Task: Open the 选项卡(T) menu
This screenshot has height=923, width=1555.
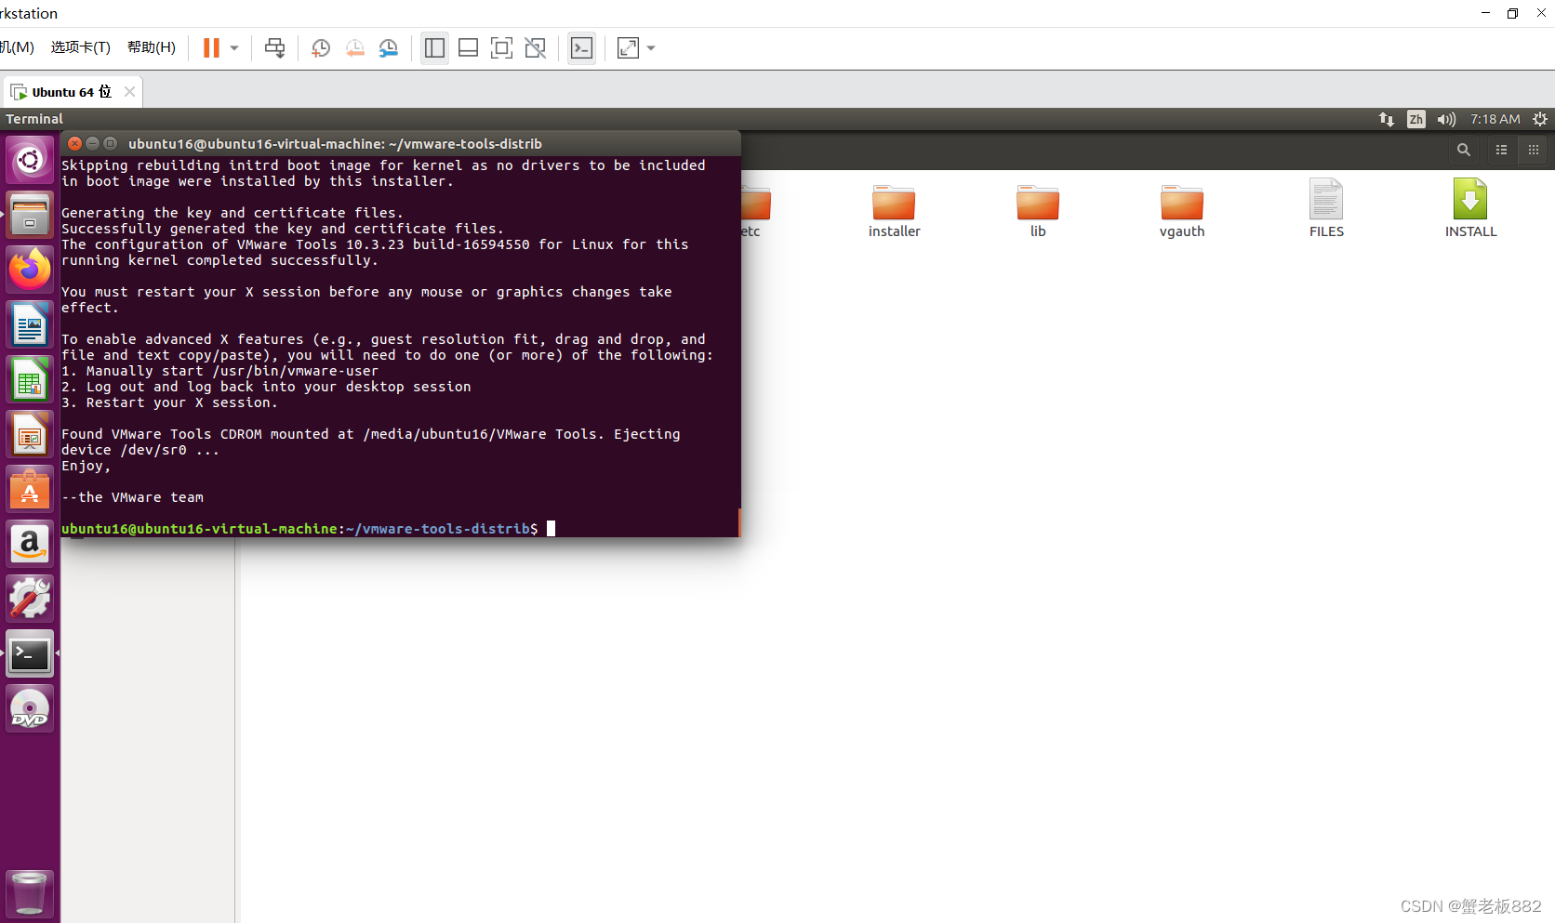Action: 81,47
